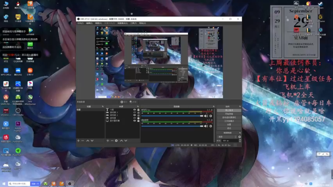Open the 文件(F) menu in OBS
Viewport: 333px width, 187px height.
(80, 23)
